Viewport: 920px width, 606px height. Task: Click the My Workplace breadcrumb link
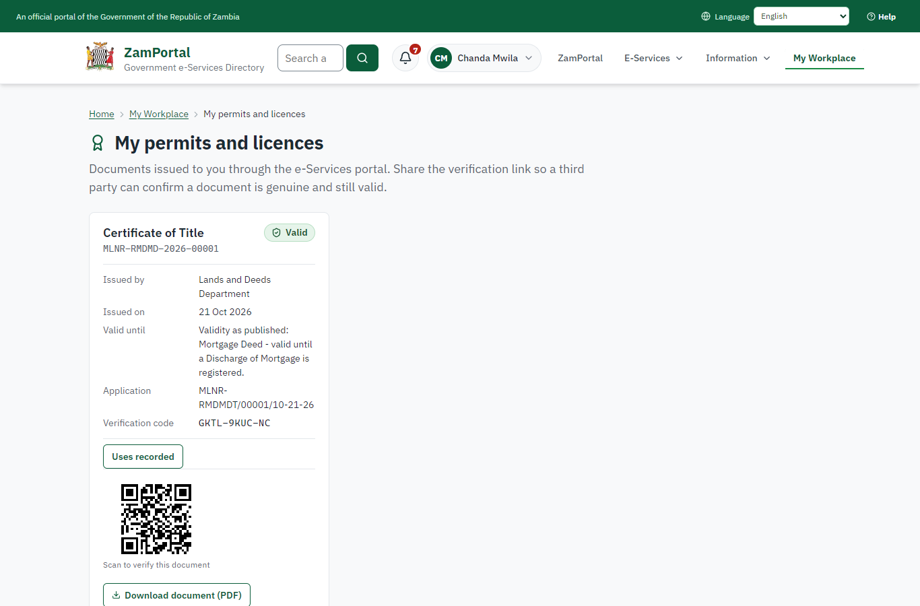pos(159,114)
